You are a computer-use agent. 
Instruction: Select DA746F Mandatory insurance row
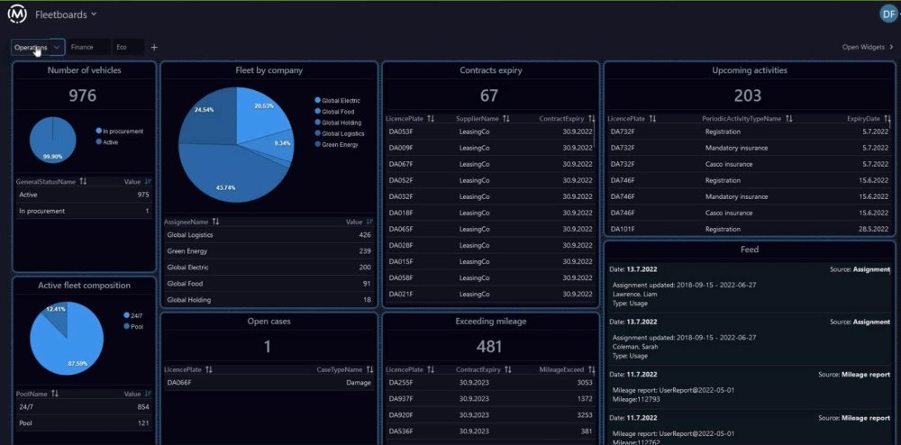750,196
